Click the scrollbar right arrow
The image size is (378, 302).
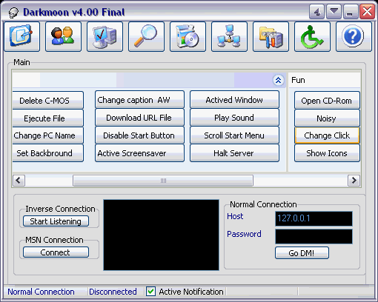click(x=354, y=181)
